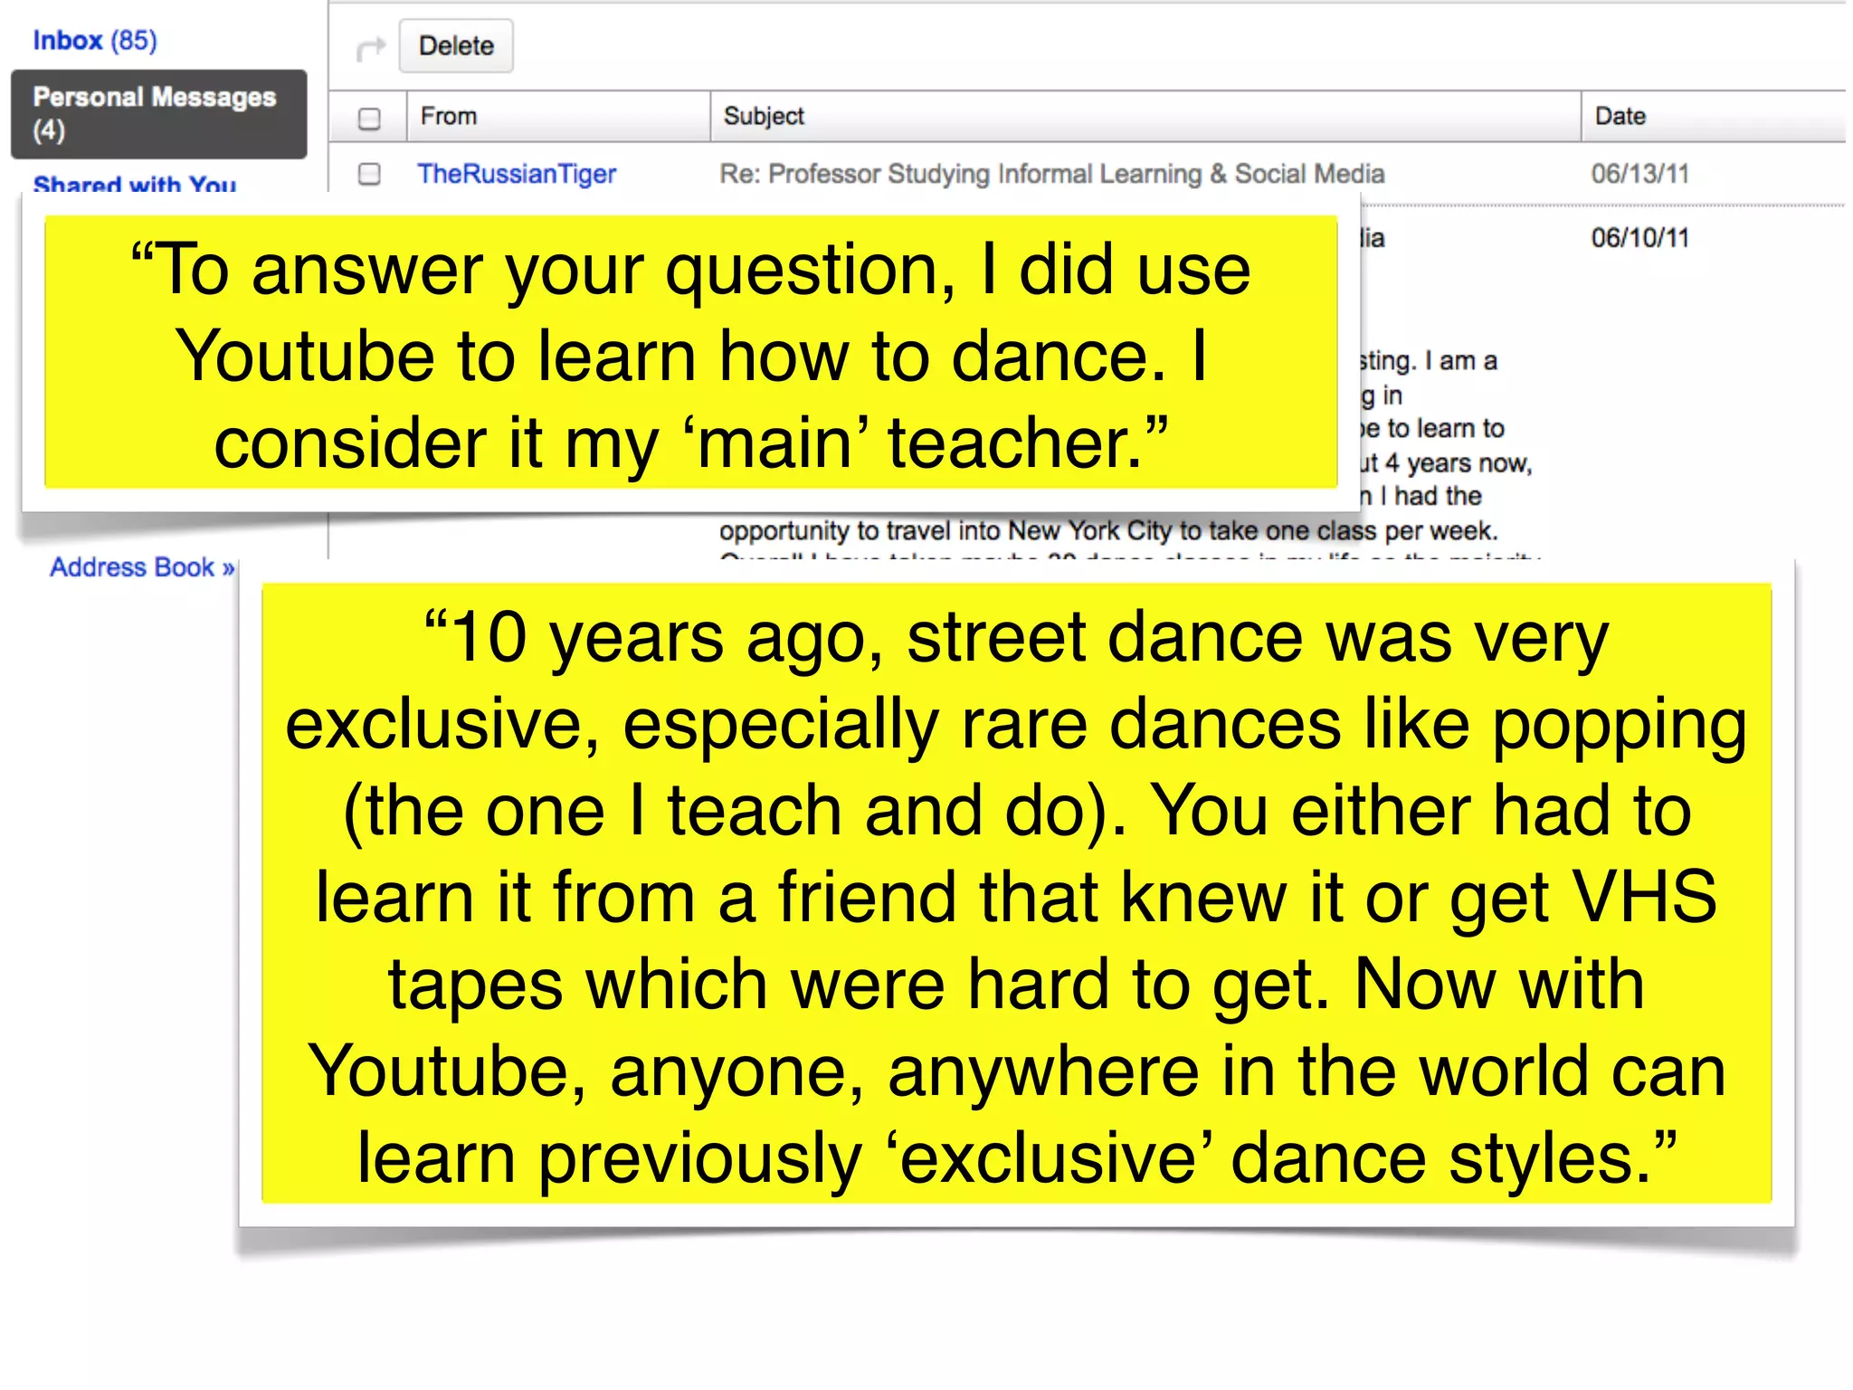Sort messages by the From column header
Image resolution: width=1853 pixels, height=1390 pixels.
(449, 117)
